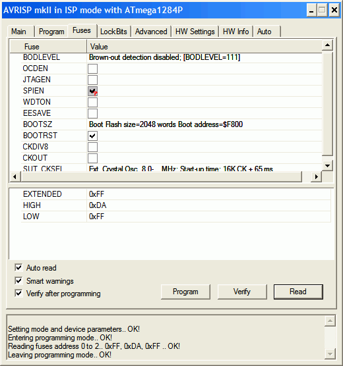Click the Program button
The height and width of the screenshot is (366, 343).
(x=185, y=292)
